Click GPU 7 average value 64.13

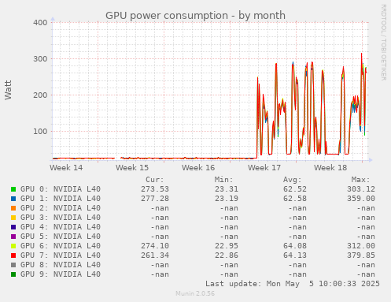point(295,255)
